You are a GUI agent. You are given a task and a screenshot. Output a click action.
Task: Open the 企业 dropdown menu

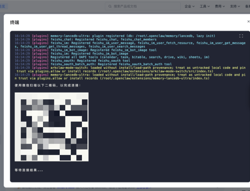[189, 6]
